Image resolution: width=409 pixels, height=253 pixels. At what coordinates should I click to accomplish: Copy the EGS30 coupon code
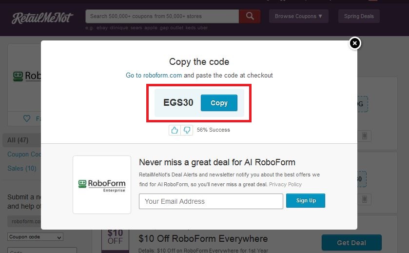219,103
